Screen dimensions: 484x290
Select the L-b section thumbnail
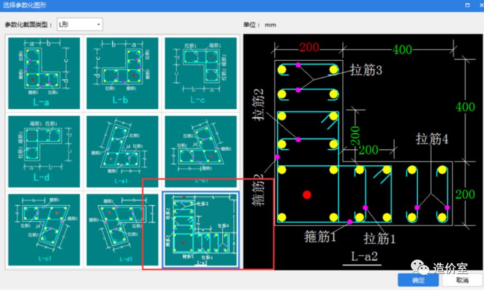pos(122,73)
